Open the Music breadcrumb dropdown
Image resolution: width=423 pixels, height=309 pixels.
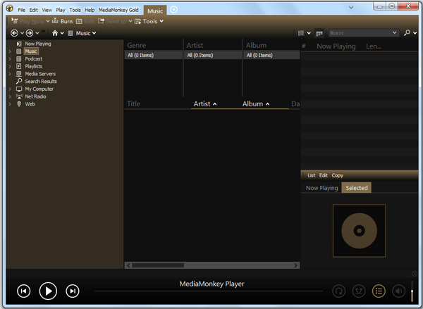click(x=94, y=33)
